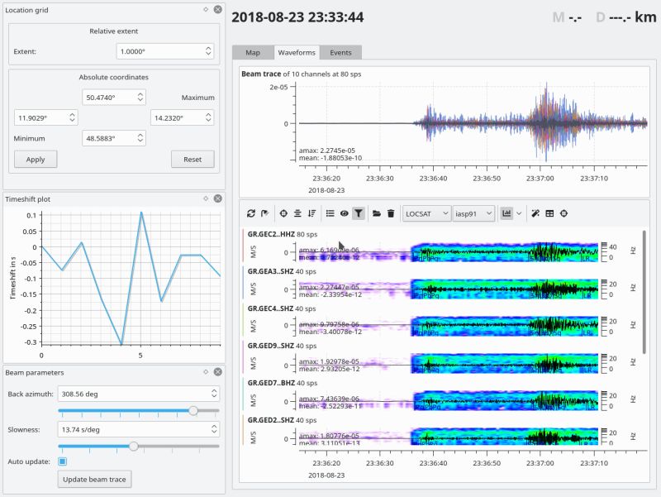Click the trash delete icon

pos(388,213)
